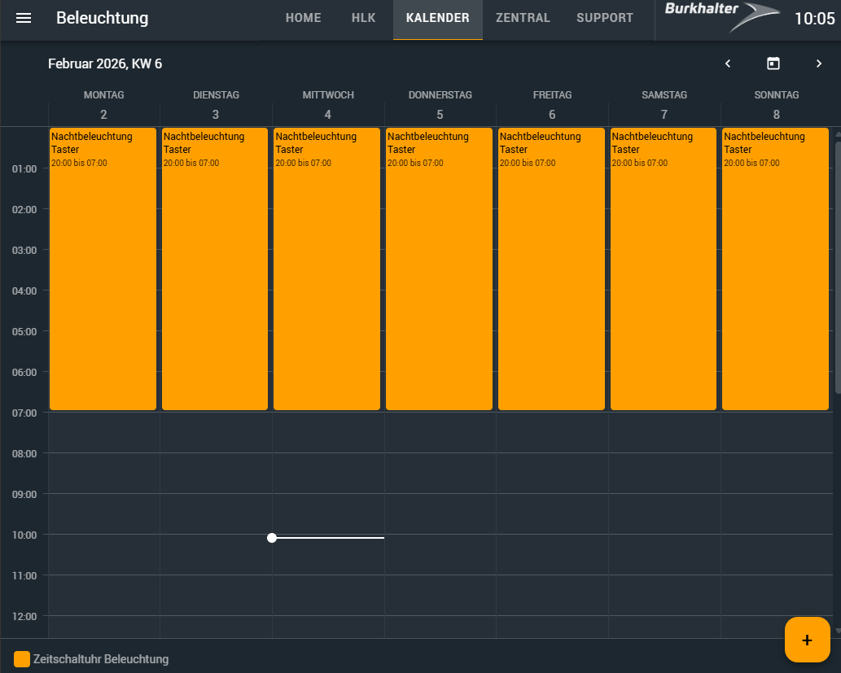Select the KALENDER tab
The image size is (841, 673).
coord(437,18)
